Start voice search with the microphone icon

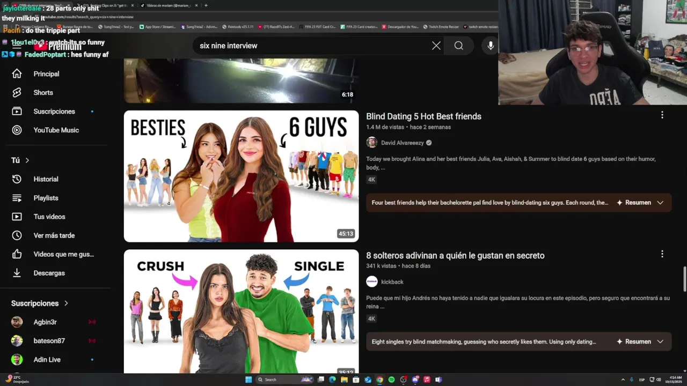tap(491, 46)
